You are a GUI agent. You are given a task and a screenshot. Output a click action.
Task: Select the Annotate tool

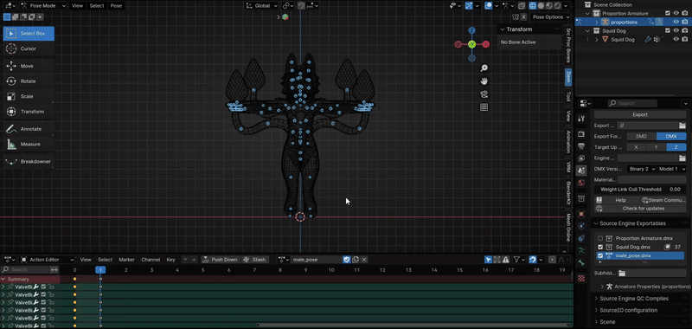pos(29,129)
